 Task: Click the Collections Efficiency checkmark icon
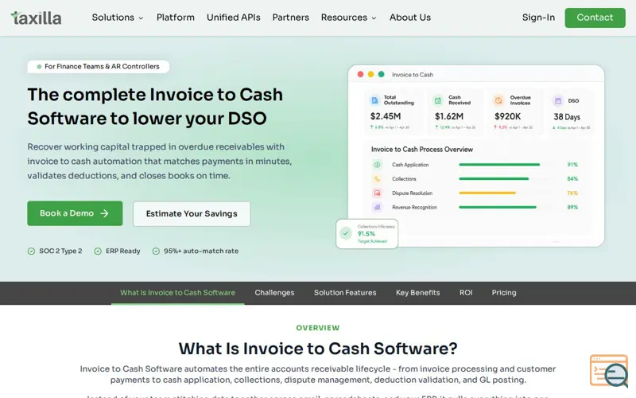pyautogui.click(x=346, y=233)
